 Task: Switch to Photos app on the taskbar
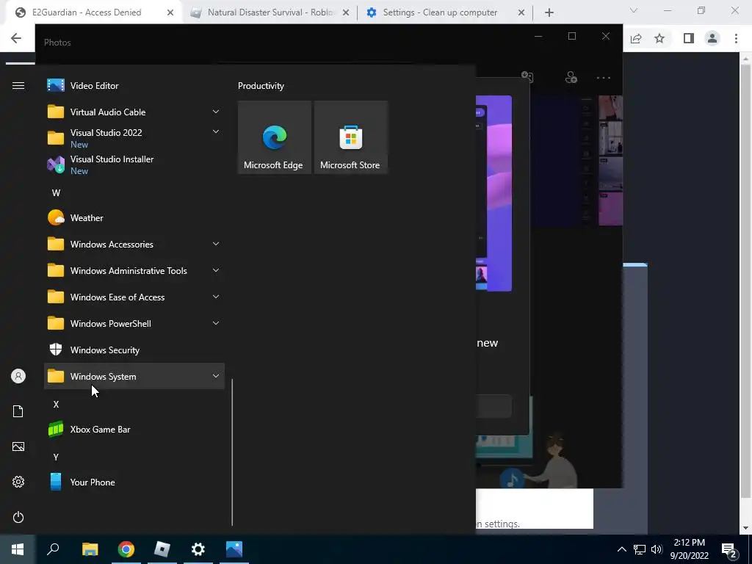[234, 549]
